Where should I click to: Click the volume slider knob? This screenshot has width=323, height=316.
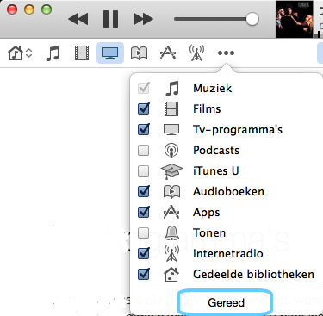[x=252, y=19]
